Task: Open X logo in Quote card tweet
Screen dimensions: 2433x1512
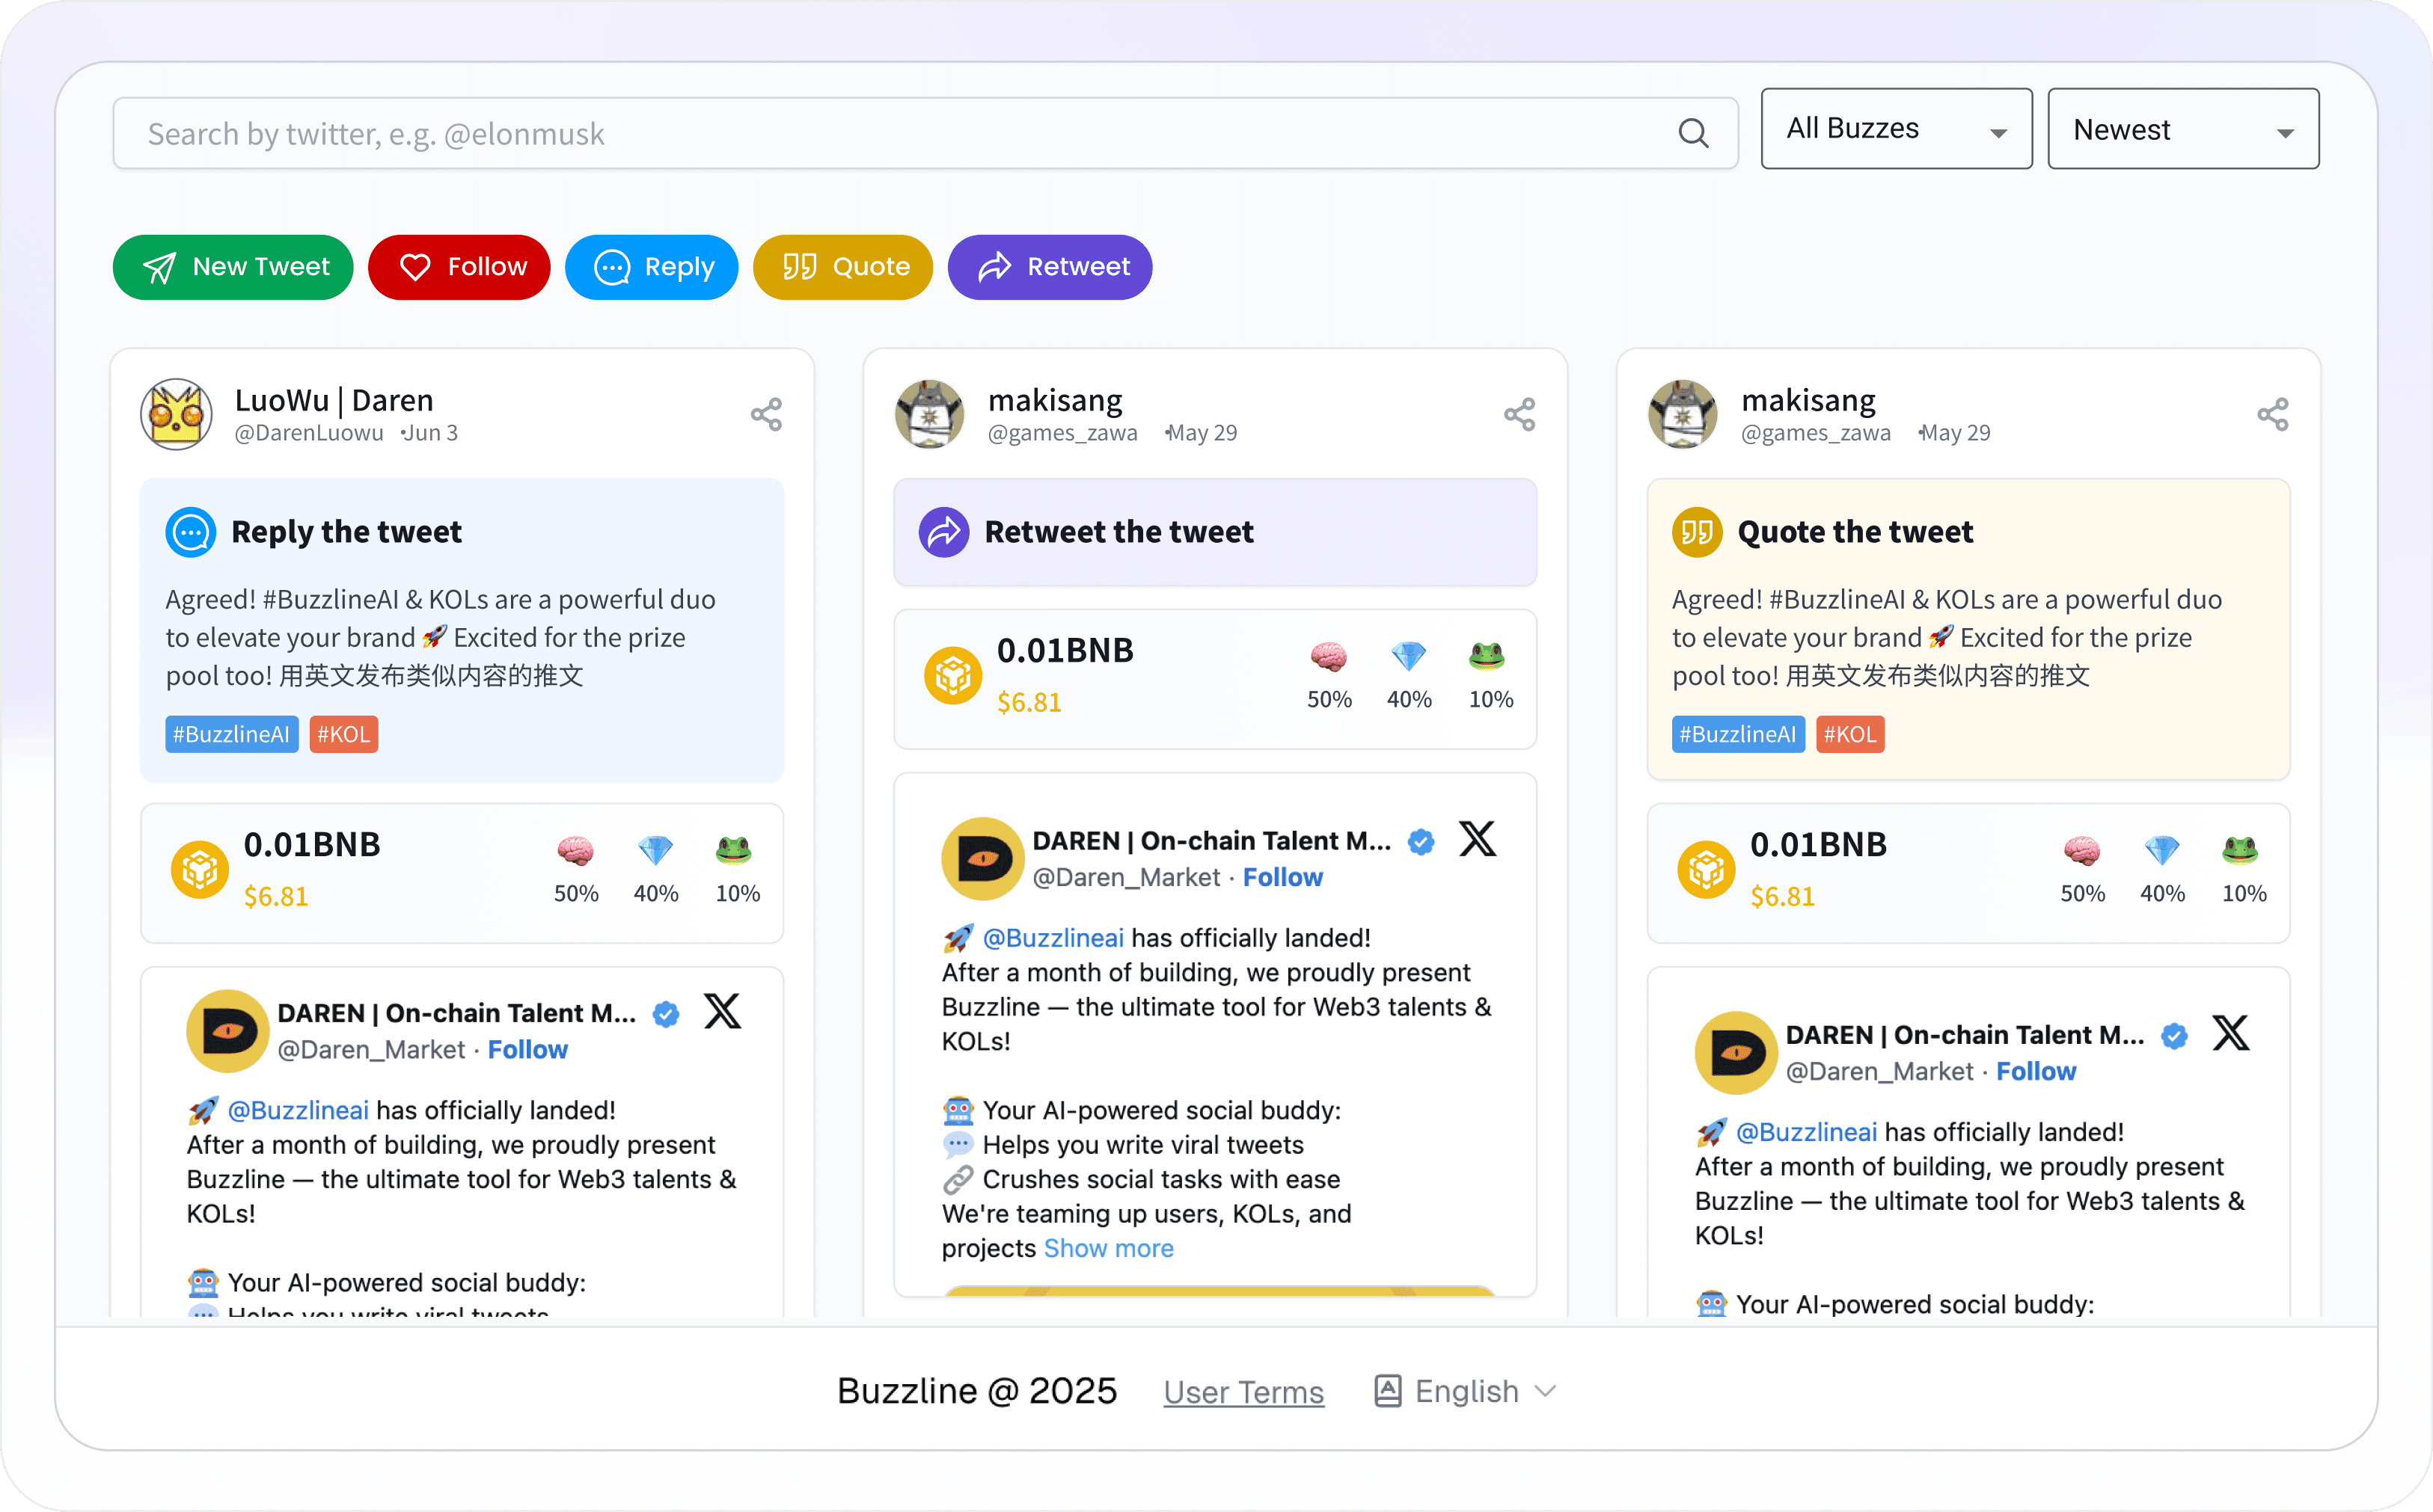Action: pyautogui.click(x=2231, y=1033)
